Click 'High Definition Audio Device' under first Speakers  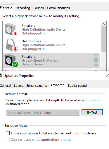[44, 30]
